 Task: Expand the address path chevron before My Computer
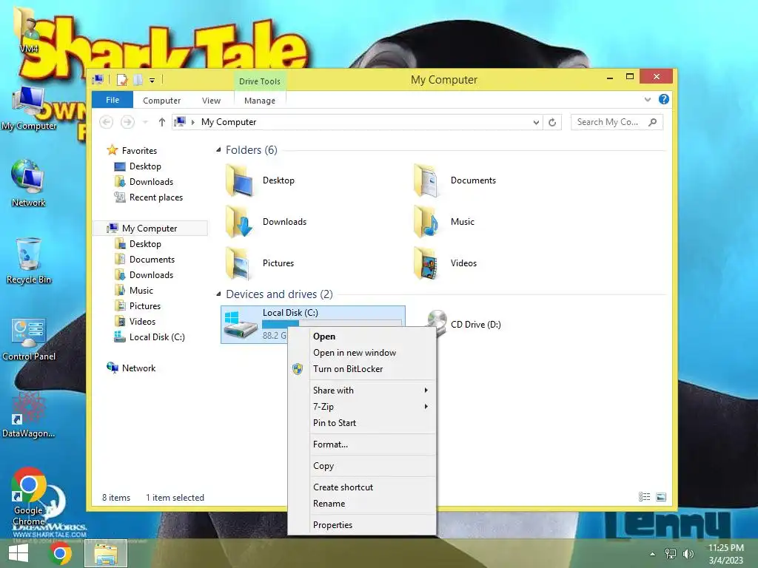coord(193,122)
